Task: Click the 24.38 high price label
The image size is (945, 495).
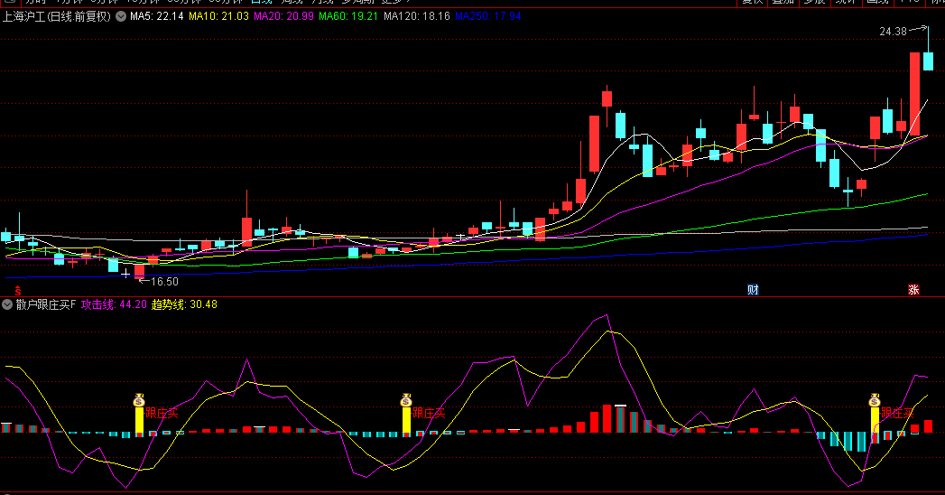Action: [893, 32]
